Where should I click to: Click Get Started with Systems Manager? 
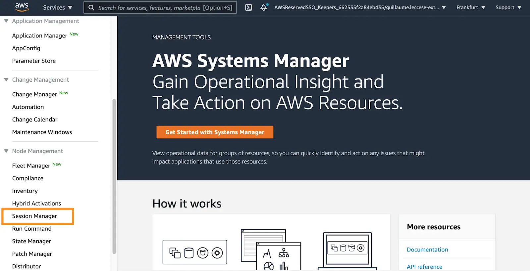point(215,132)
